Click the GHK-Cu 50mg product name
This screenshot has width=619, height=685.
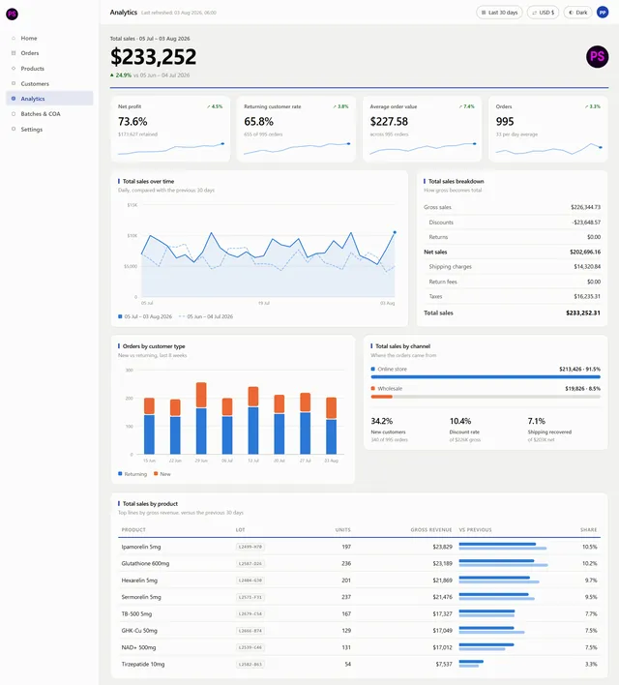point(139,631)
